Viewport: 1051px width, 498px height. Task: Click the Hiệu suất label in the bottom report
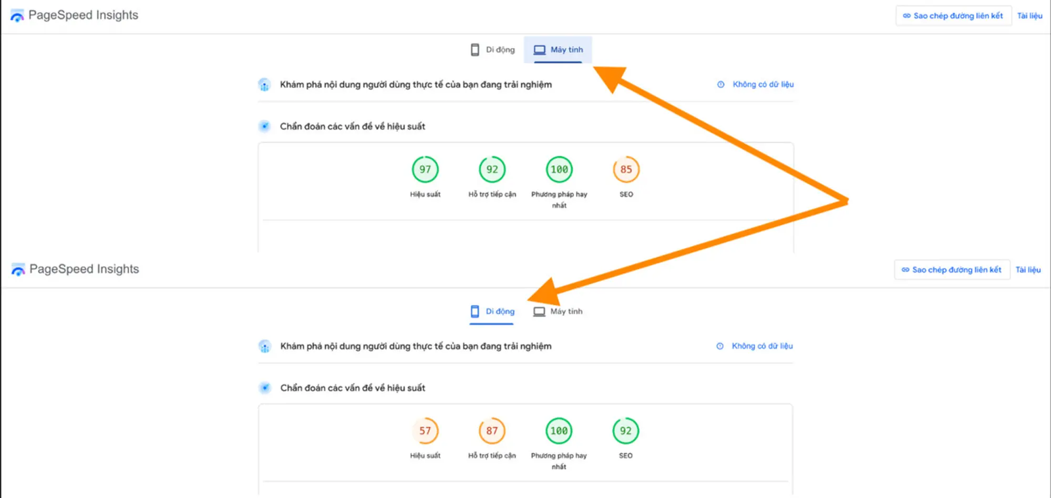click(425, 455)
